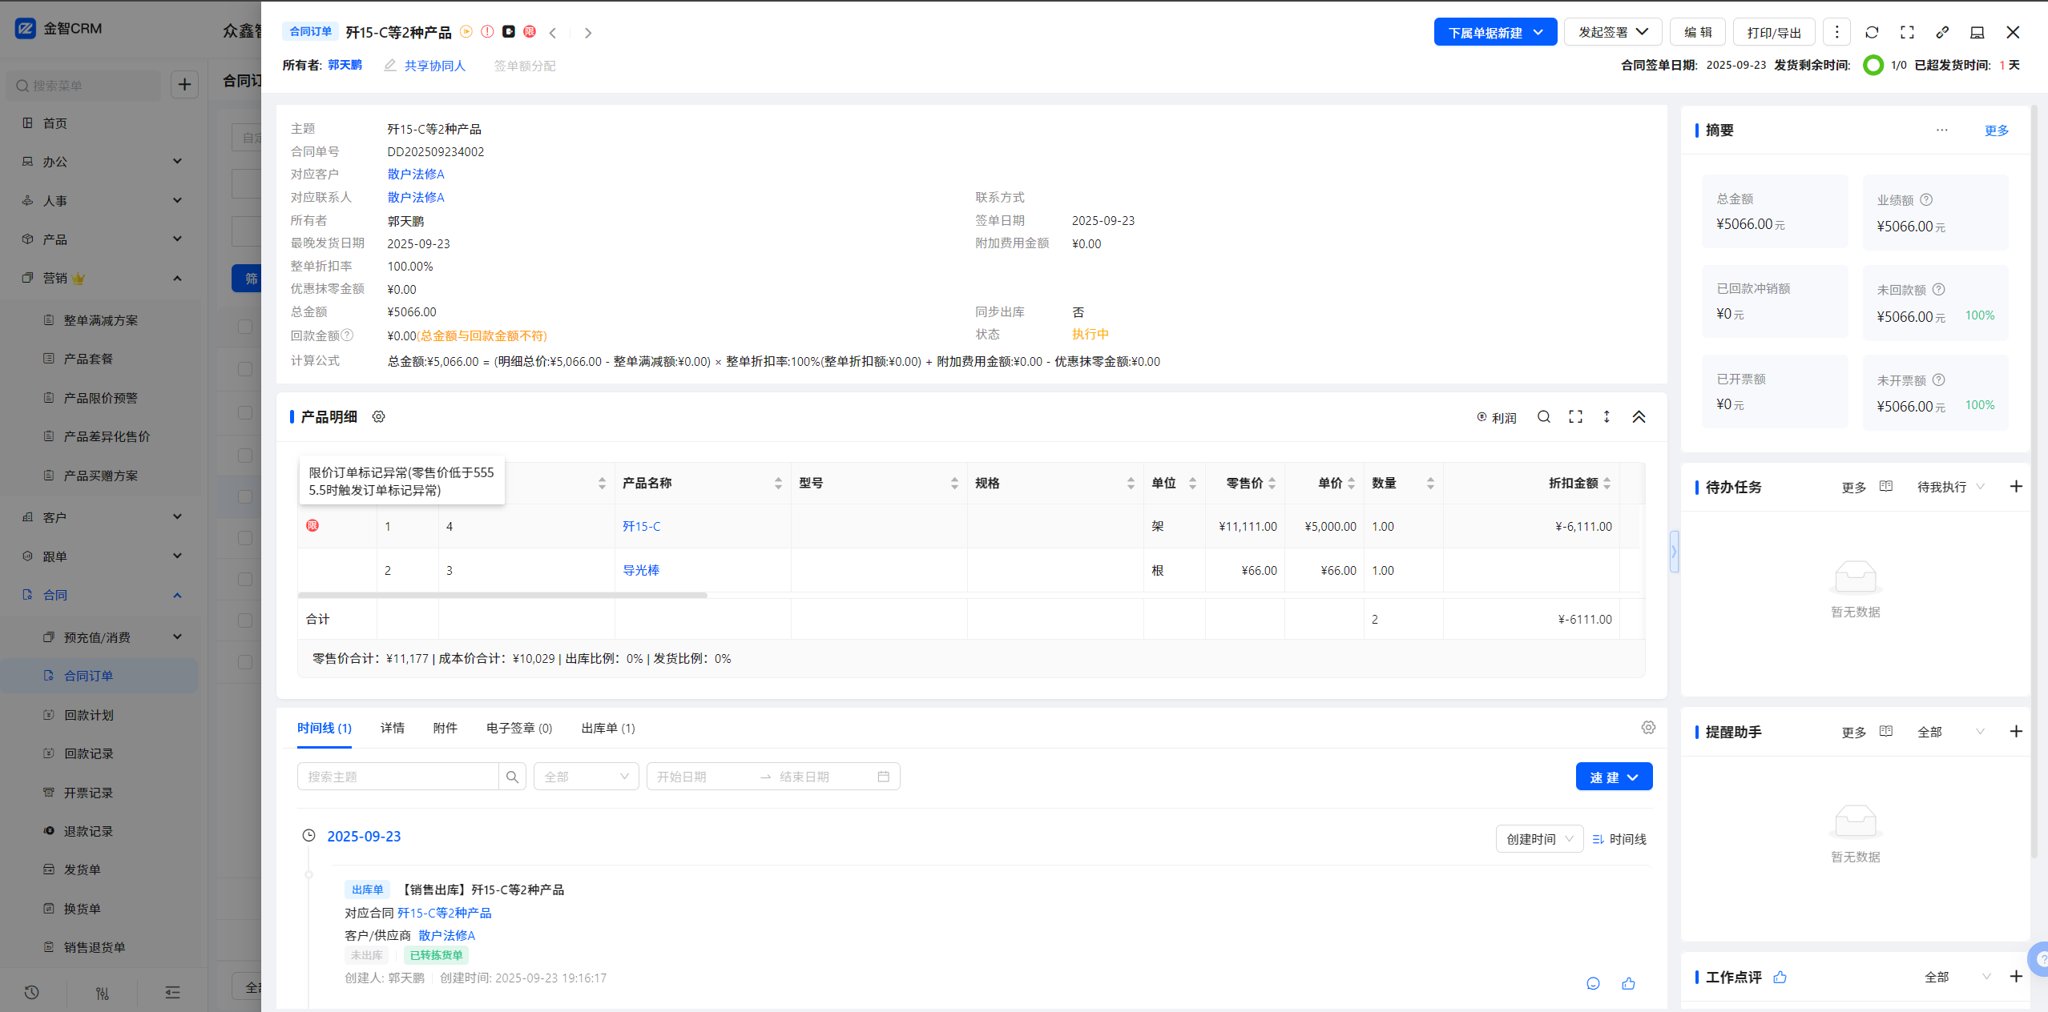The width and height of the screenshot is (2048, 1012).
Task: Open the vertical three-dot more menu
Action: [x=1836, y=32]
